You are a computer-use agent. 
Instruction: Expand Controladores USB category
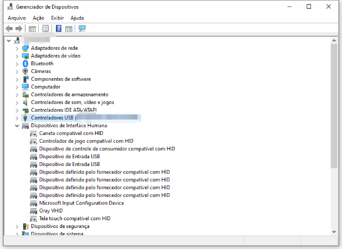coord(17,118)
